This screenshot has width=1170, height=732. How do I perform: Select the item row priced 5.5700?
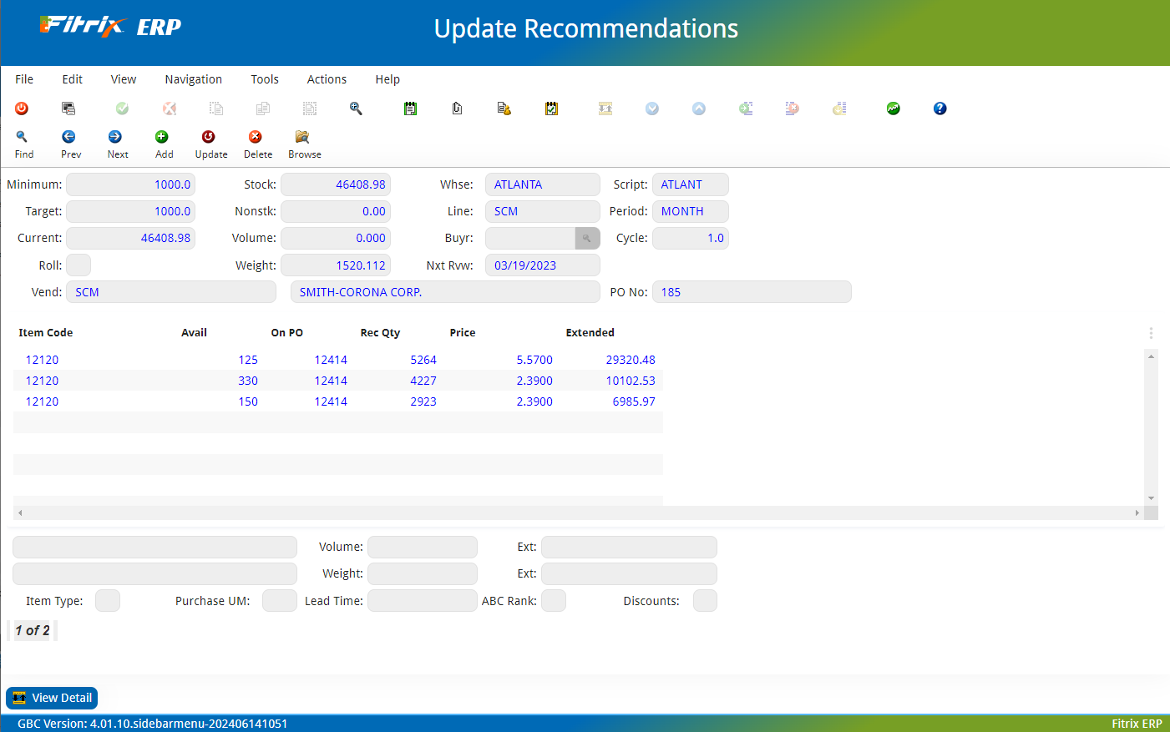[334, 360]
